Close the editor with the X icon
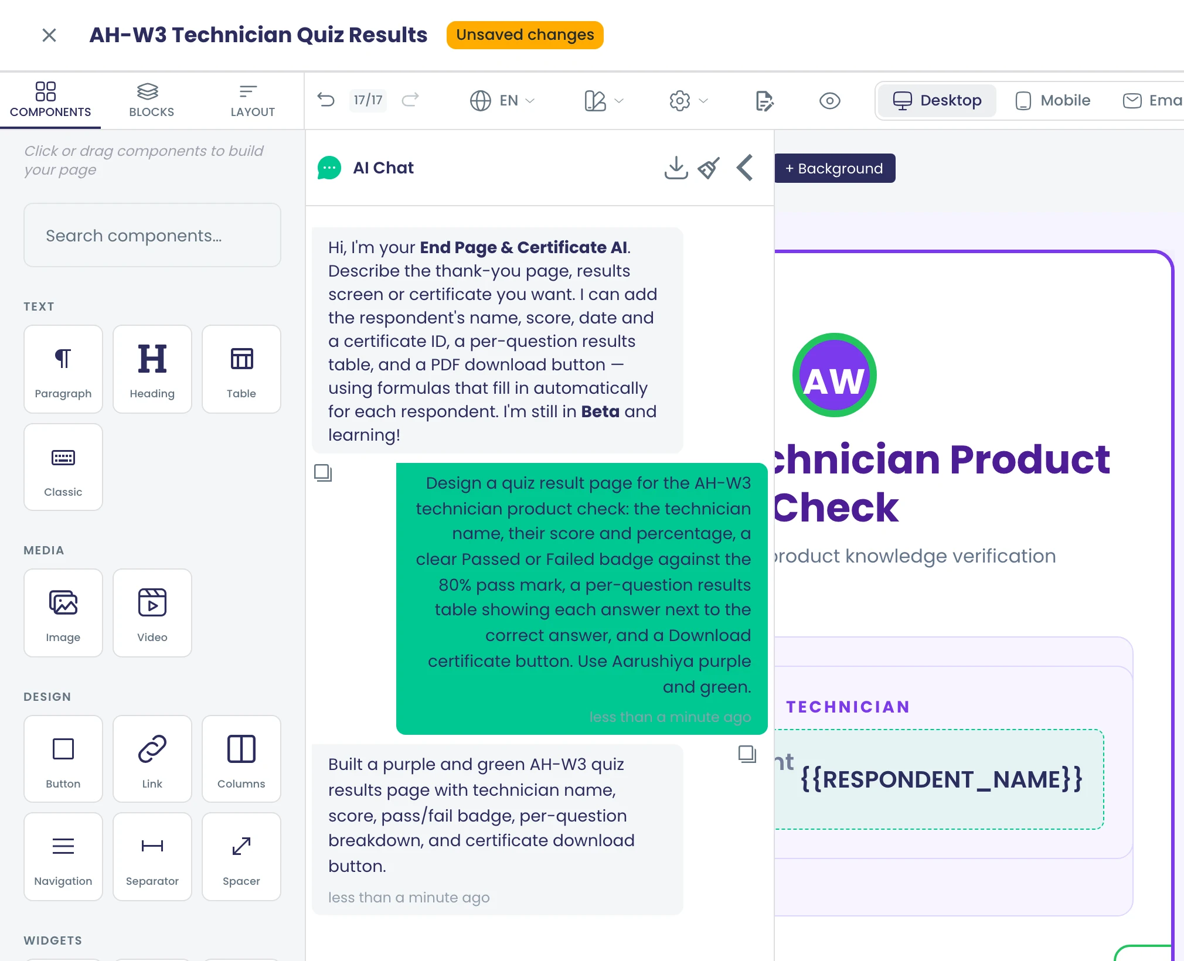This screenshot has height=961, width=1184. (49, 35)
